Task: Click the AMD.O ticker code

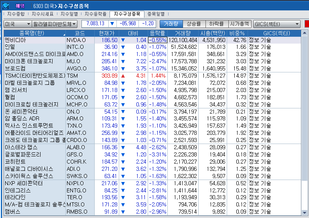Action: 75,54
